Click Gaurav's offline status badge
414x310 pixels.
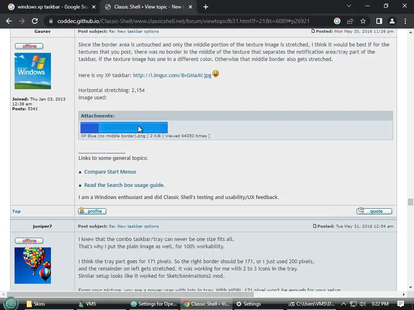point(29,46)
